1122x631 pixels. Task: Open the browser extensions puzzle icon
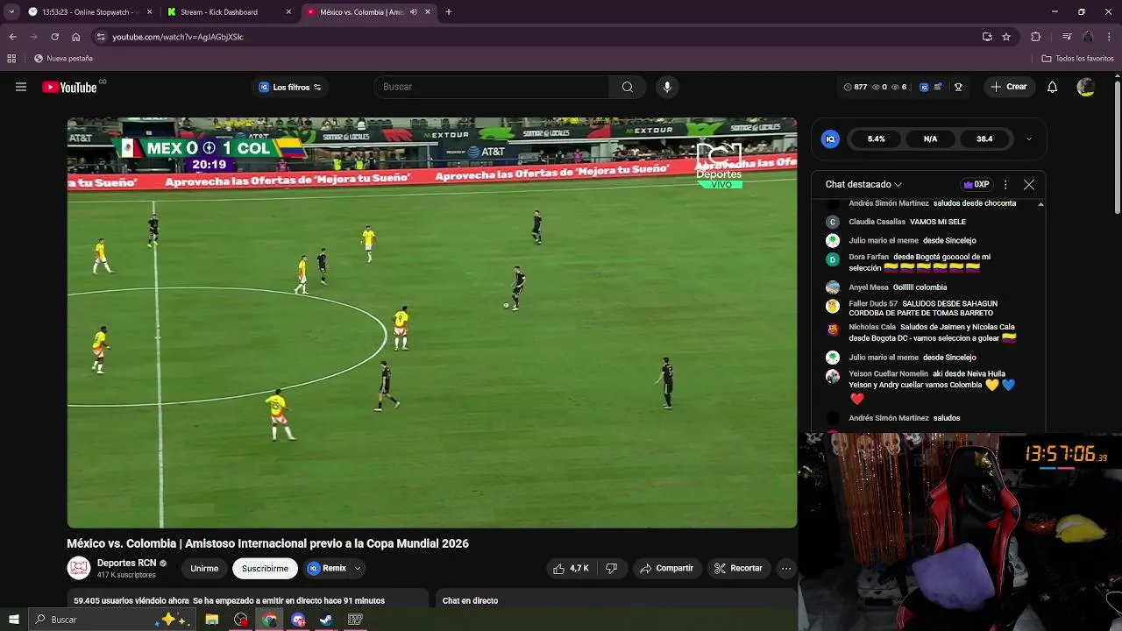pyautogui.click(x=1036, y=37)
